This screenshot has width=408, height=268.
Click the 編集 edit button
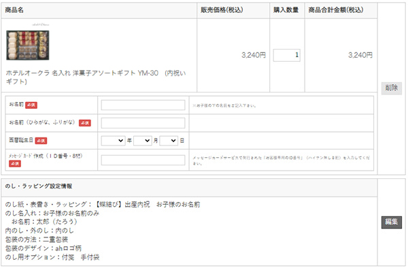(x=391, y=222)
